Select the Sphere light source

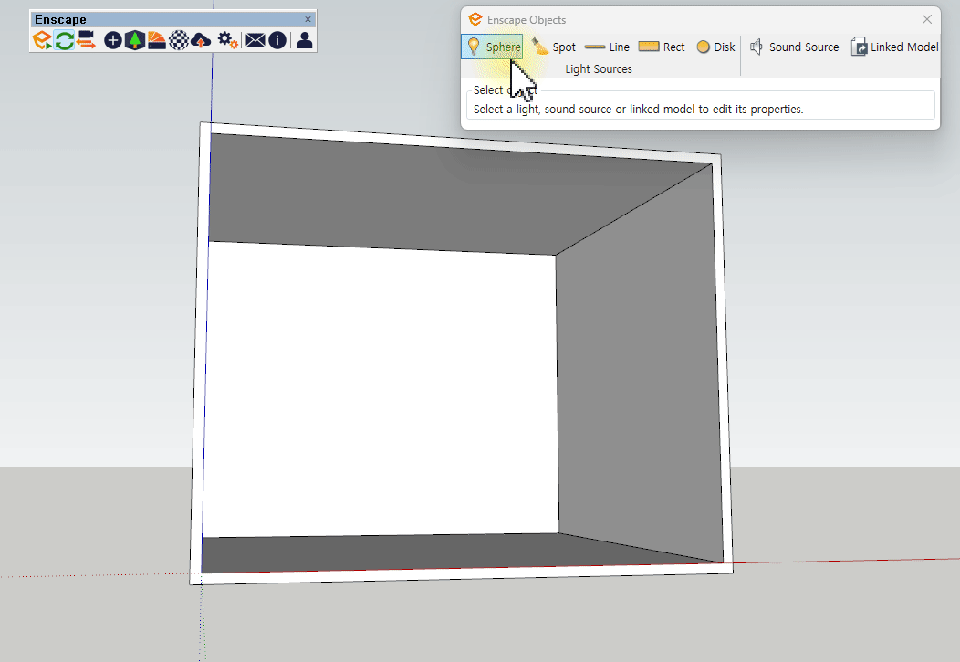(492, 47)
